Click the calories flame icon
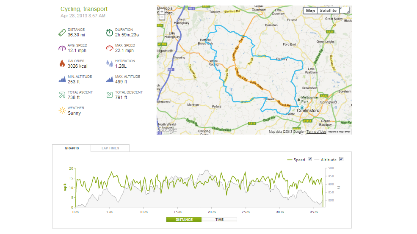 (62, 63)
